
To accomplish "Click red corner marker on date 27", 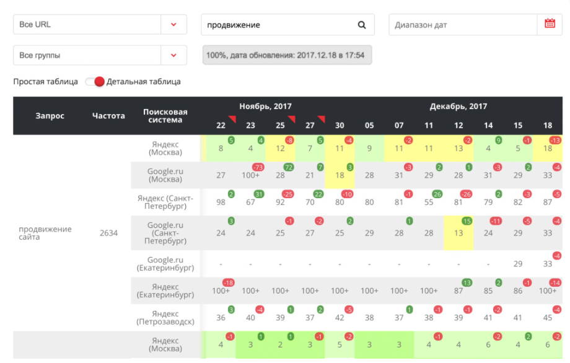I will pyautogui.click(x=321, y=119).
